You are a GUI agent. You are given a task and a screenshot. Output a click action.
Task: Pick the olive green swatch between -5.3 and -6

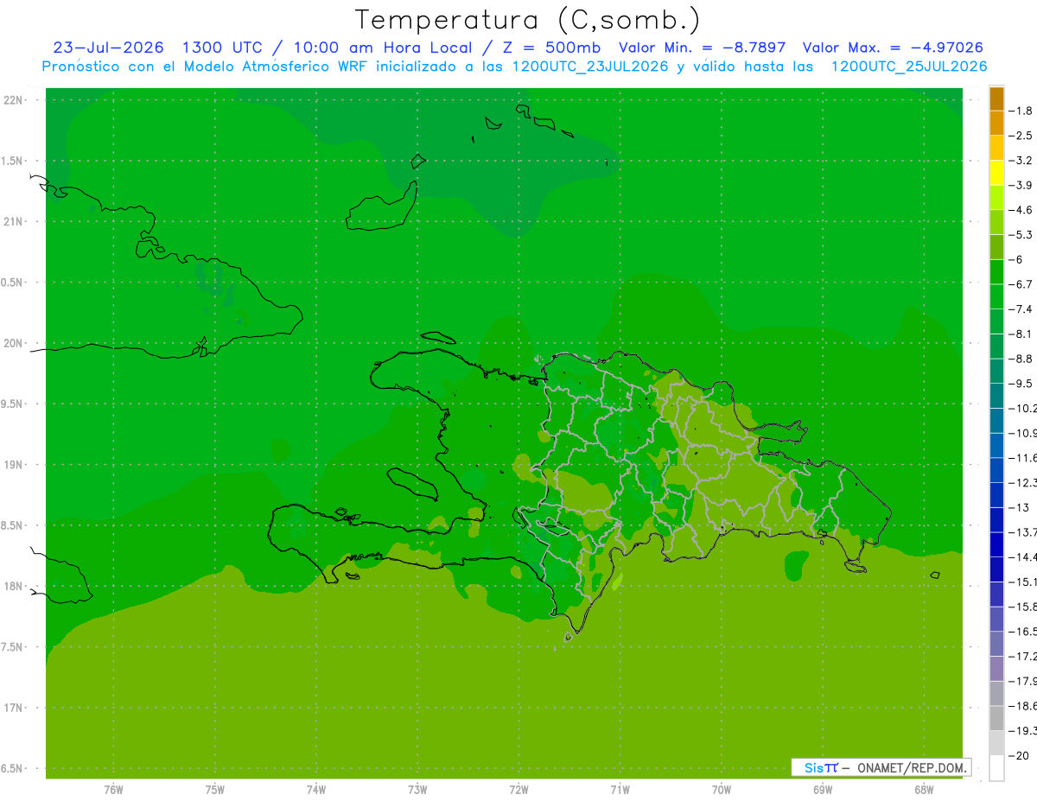click(996, 248)
